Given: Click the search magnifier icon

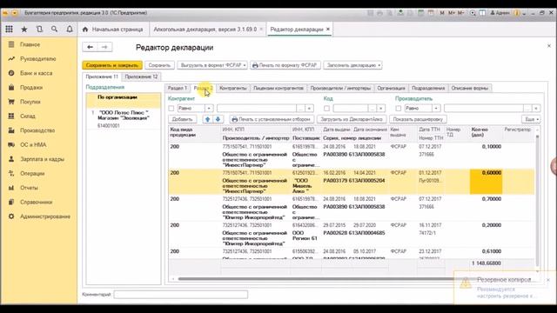Looking at the screenshot, I should [54, 29].
